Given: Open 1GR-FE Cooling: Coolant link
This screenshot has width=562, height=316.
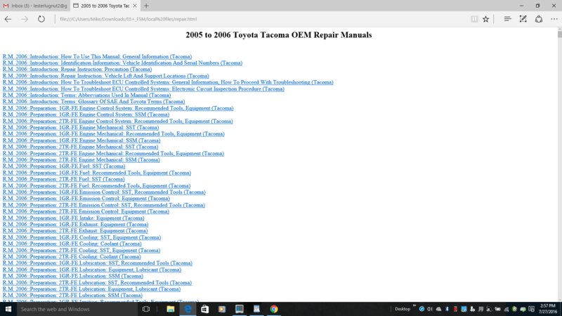Looking at the screenshot, I should [x=72, y=244].
